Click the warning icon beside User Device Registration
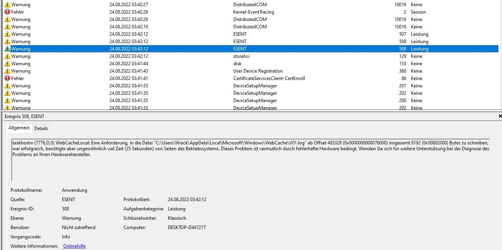 point(6,71)
